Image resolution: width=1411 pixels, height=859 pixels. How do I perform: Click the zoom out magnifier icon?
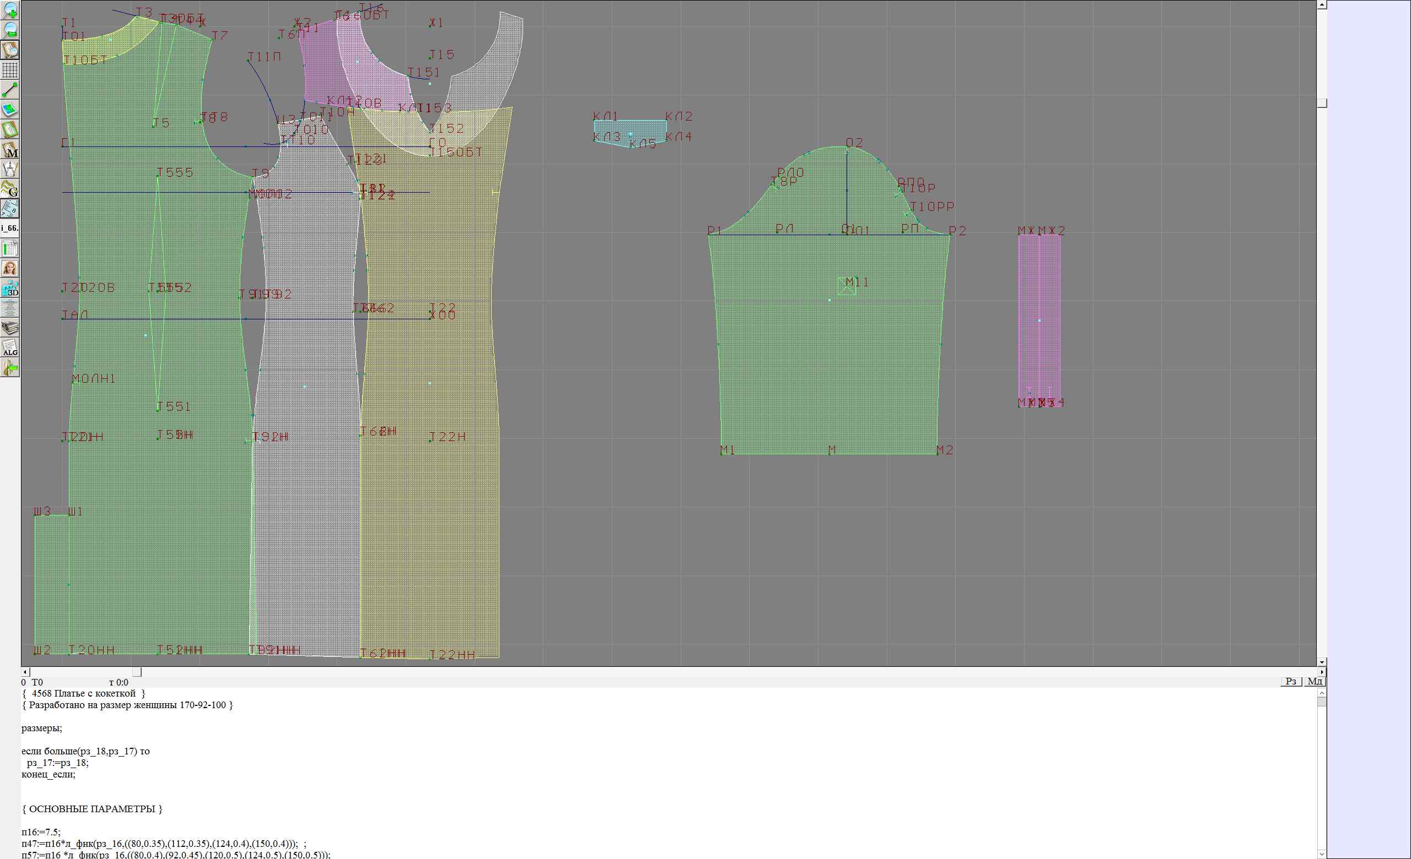click(x=10, y=30)
